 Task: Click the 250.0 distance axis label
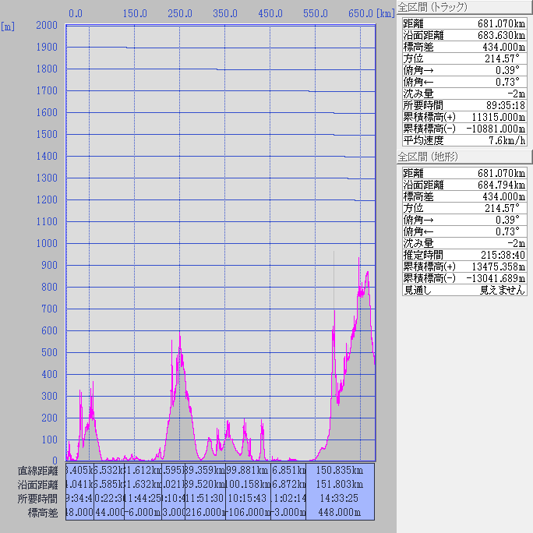pos(180,13)
